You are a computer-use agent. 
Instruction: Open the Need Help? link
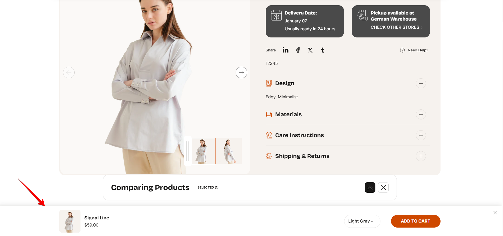tap(418, 50)
